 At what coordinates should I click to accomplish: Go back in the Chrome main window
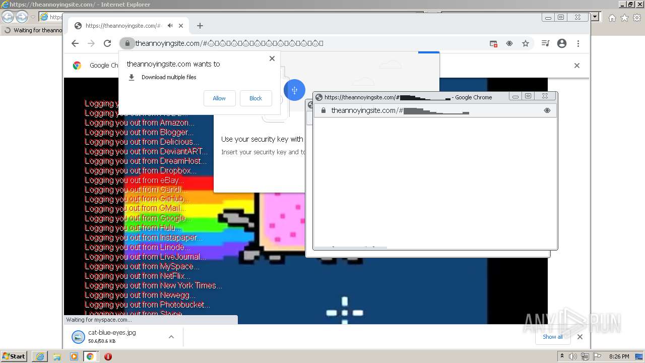tap(75, 43)
